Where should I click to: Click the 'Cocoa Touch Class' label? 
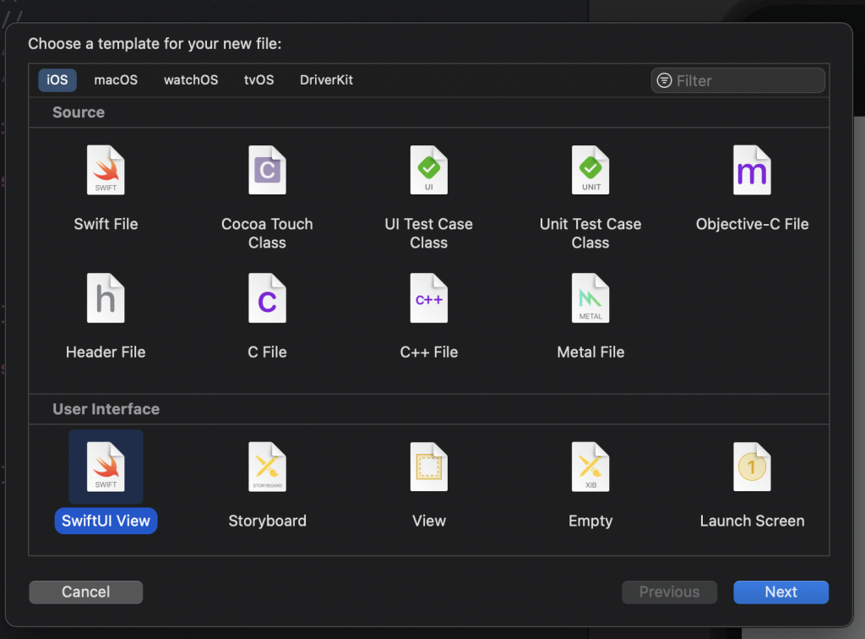267,233
